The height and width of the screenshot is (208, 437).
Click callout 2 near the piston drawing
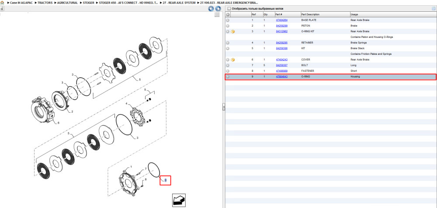[72, 112]
